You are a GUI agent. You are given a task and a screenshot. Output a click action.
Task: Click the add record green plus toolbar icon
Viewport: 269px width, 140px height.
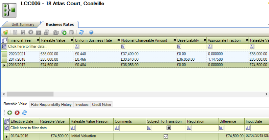[x=64, y=32]
